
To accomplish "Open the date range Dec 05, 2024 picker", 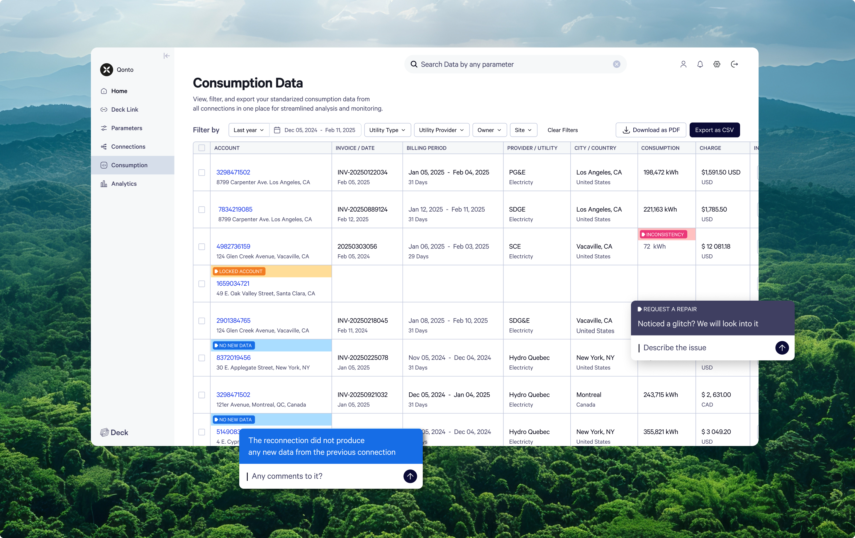I will [x=315, y=130].
